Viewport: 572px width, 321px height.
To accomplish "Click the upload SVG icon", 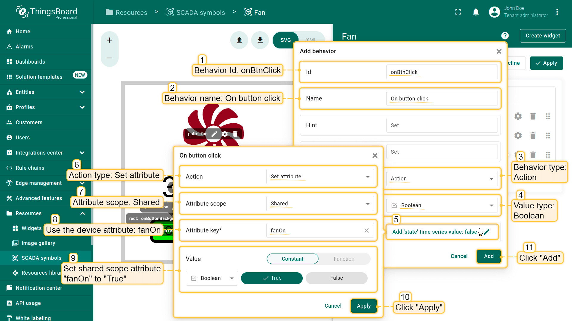I will point(239,40).
